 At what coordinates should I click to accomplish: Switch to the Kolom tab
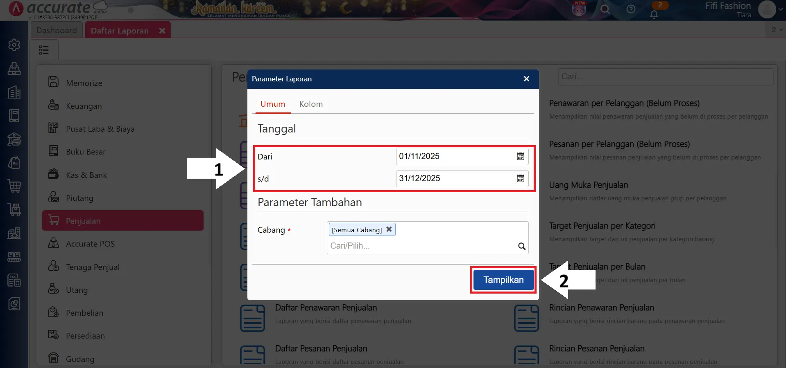[311, 104]
